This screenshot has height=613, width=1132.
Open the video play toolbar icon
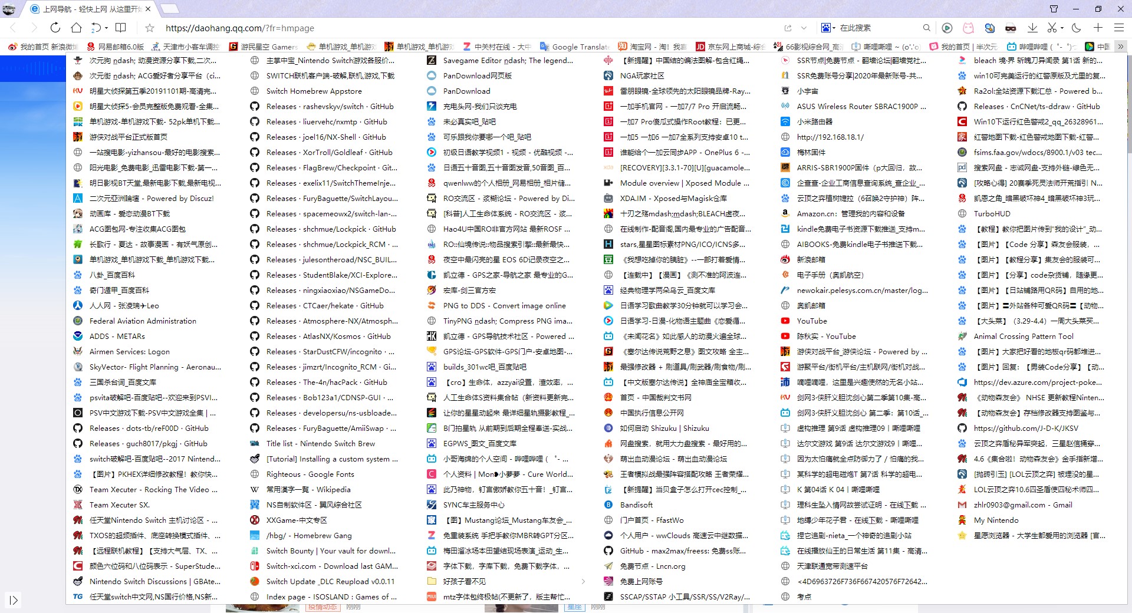(x=947, y=28)
